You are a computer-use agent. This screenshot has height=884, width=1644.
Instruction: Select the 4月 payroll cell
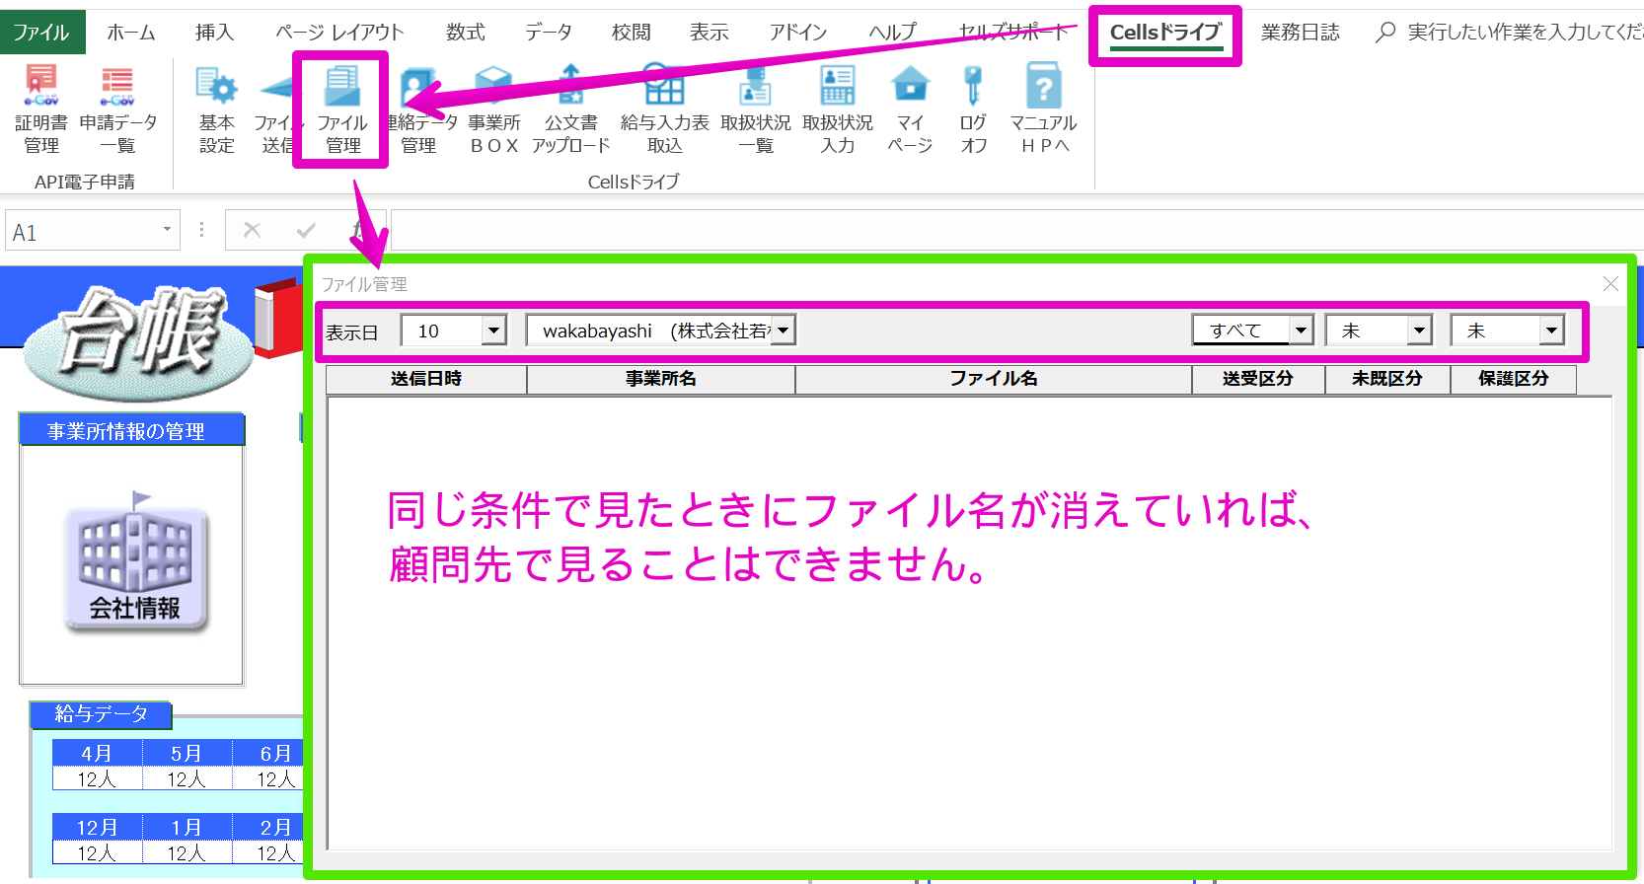97,753
